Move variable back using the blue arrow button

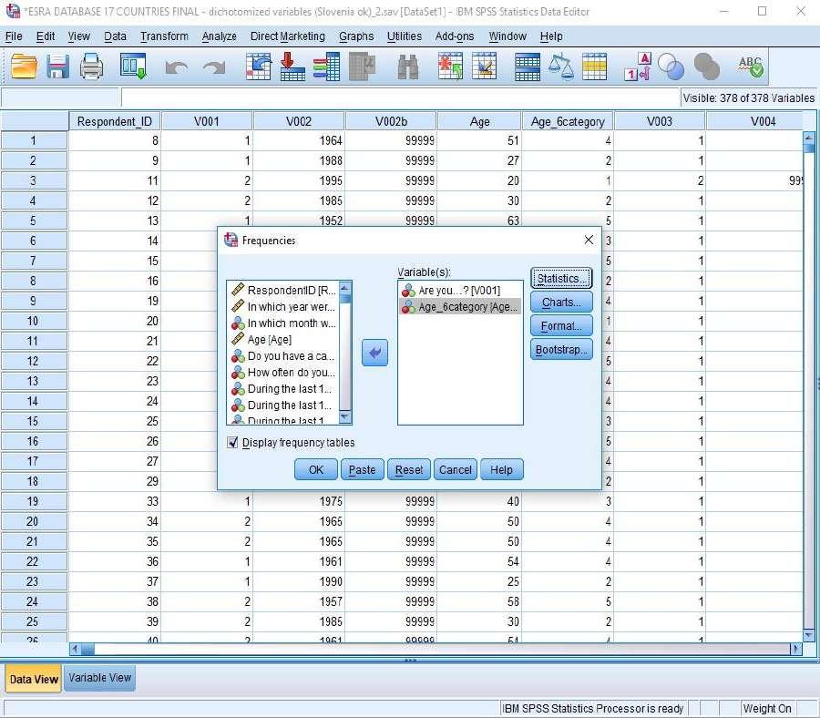coord(374,353)
